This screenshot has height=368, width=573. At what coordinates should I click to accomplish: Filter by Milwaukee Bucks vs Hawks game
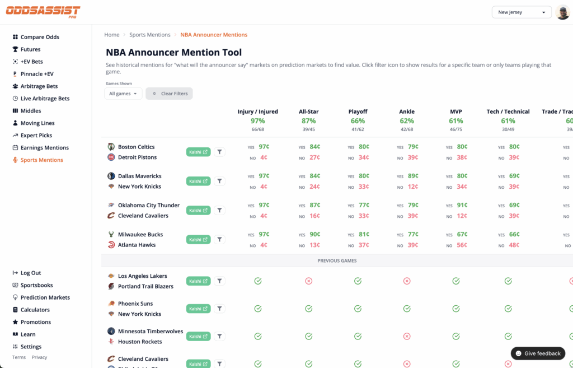coord(219,240)
